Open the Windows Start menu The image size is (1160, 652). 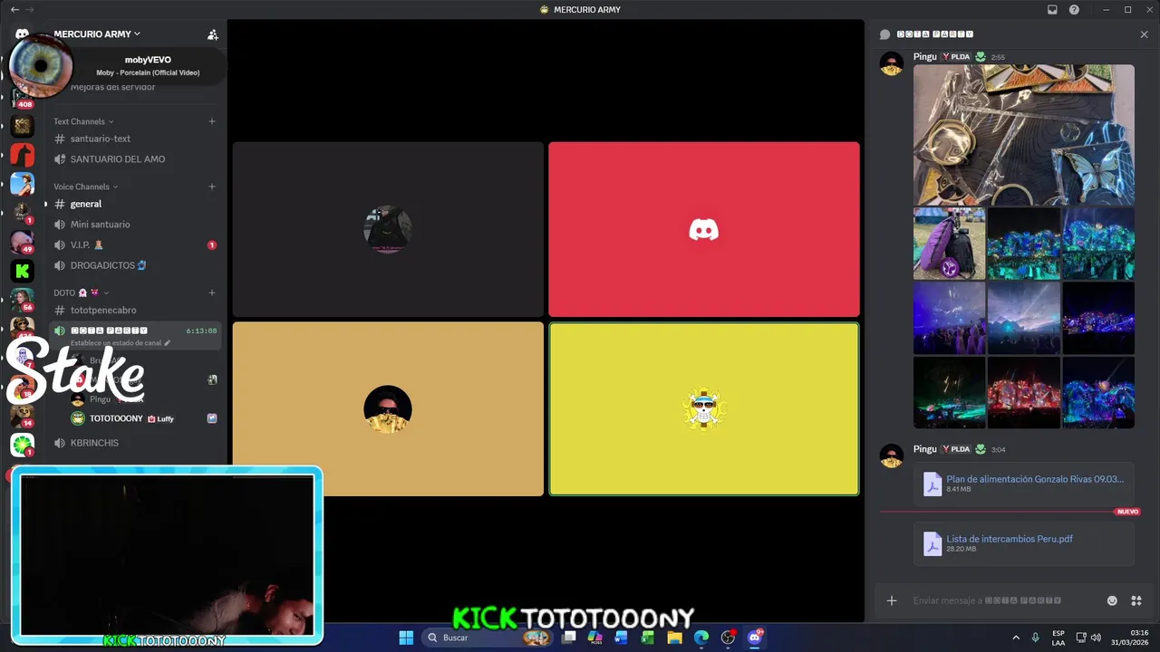click(x=406, y=638)
